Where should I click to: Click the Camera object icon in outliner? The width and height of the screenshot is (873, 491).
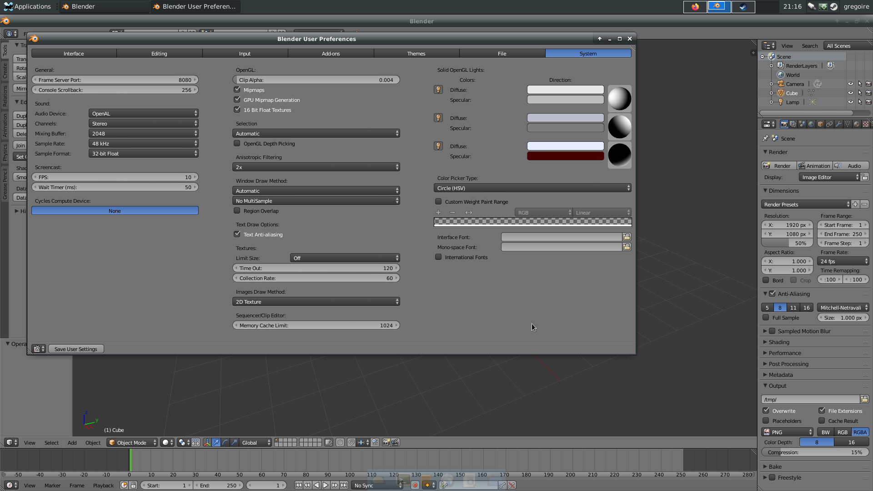[x=781, y=84]
